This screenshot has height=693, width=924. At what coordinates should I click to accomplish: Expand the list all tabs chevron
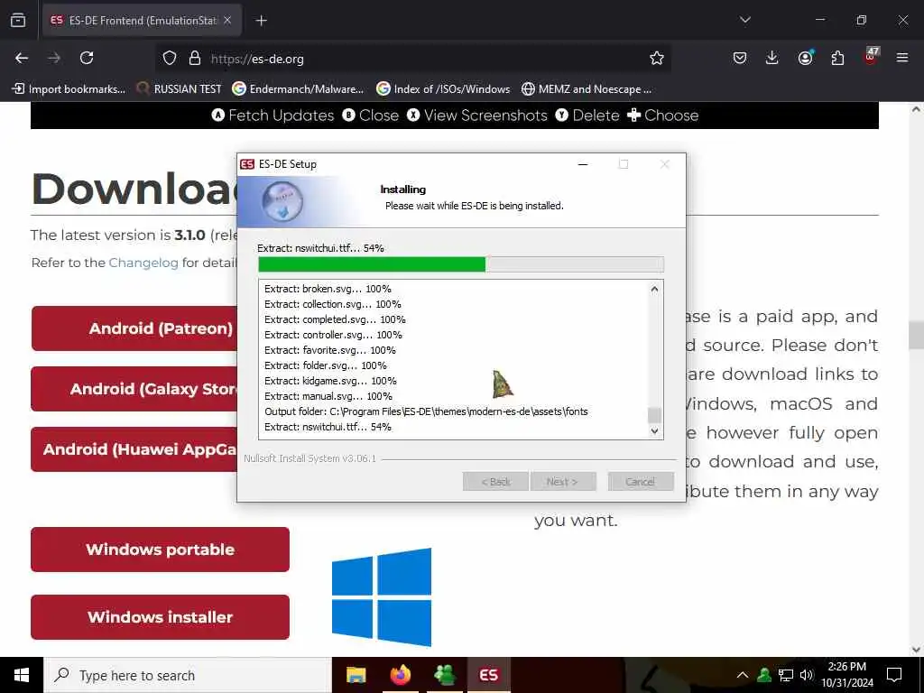[x=744, y=20]
